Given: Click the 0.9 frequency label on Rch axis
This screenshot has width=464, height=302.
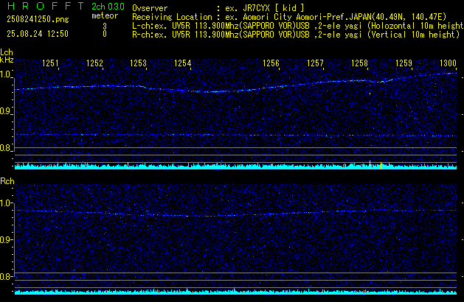Looking at the screenshot, I should point(5,239).
